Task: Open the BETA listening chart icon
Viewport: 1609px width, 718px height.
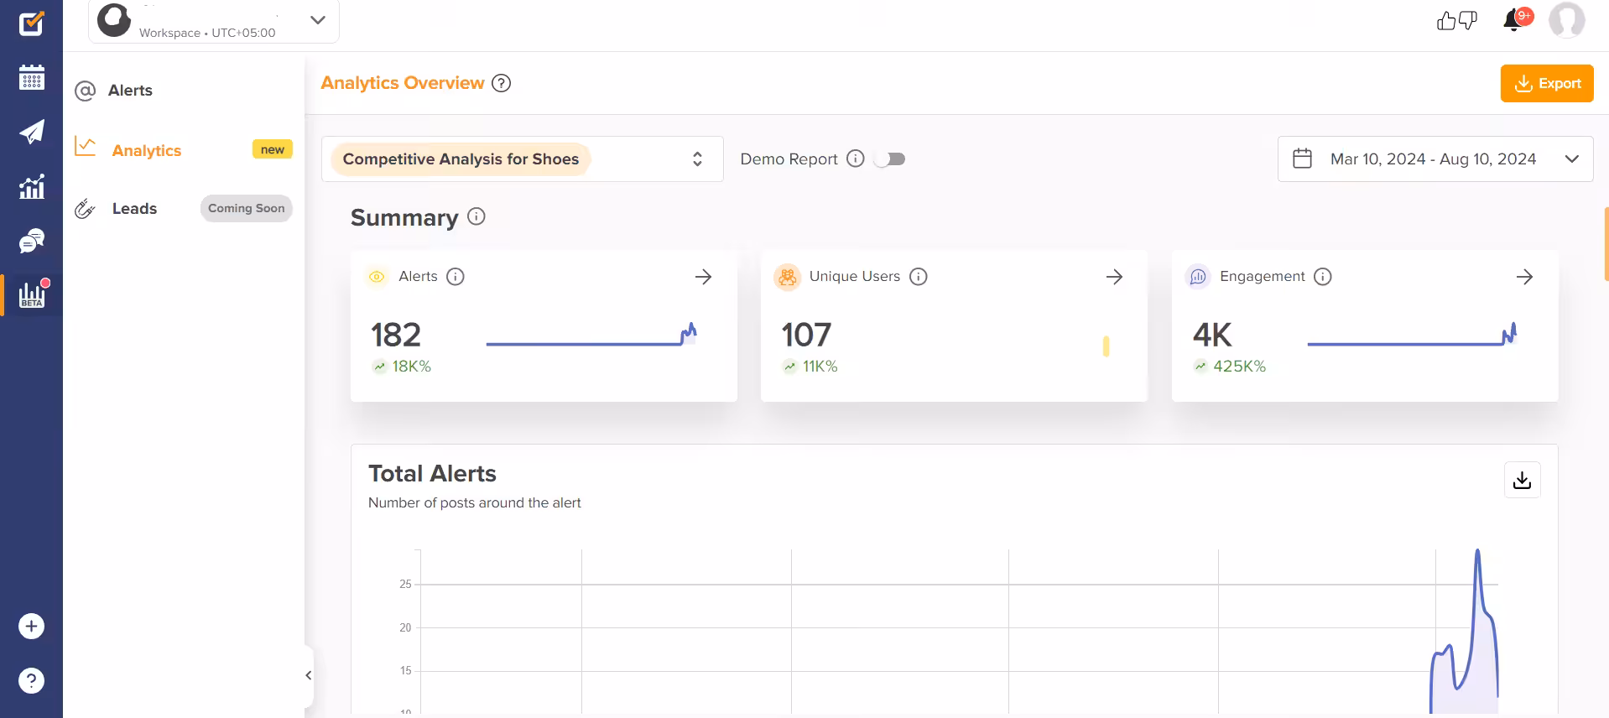Action: click(x=33, y=294)
